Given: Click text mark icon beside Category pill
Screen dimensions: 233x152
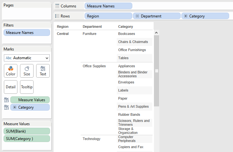Looking at the screenshot, I should tap(6, 107).
